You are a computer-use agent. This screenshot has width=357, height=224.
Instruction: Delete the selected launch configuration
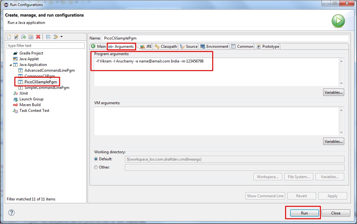click(x=38, y=37)
